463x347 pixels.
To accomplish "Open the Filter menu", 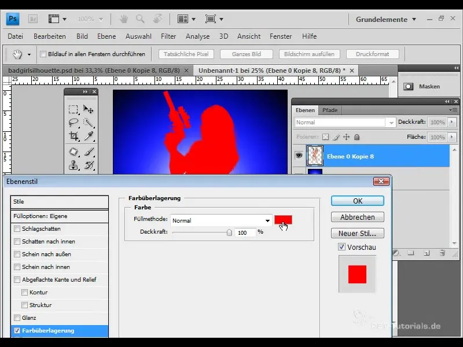I will point(168,36).
